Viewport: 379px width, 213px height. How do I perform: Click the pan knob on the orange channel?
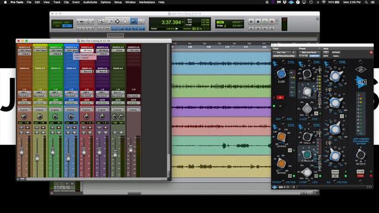click(x=24, y=117)
